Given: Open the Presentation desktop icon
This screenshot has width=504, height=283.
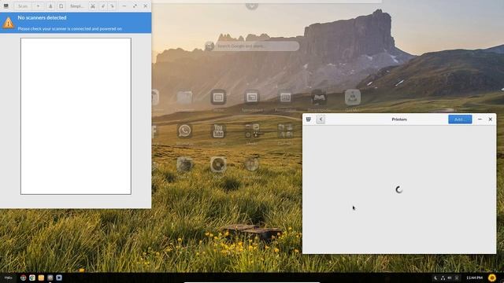Looking at the screenshot, I should click(285, 97).
